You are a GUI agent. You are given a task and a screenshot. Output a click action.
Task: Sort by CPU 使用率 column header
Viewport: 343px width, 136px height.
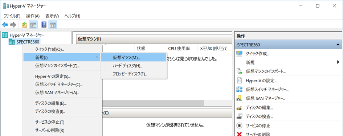tap(182, 48)
